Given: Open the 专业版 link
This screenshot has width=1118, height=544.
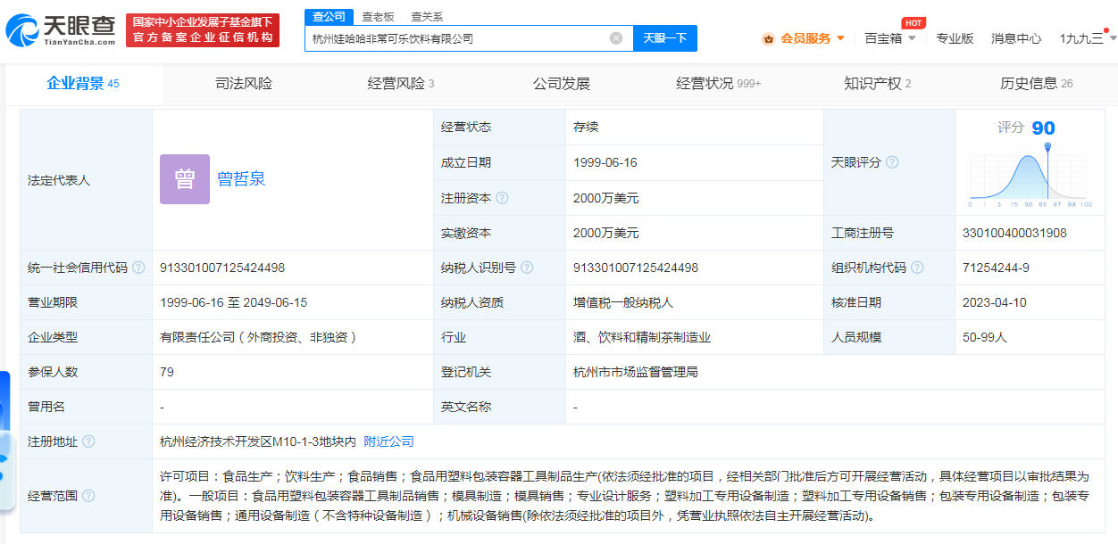Looking at the screenshot, I should tap(955, 38).
